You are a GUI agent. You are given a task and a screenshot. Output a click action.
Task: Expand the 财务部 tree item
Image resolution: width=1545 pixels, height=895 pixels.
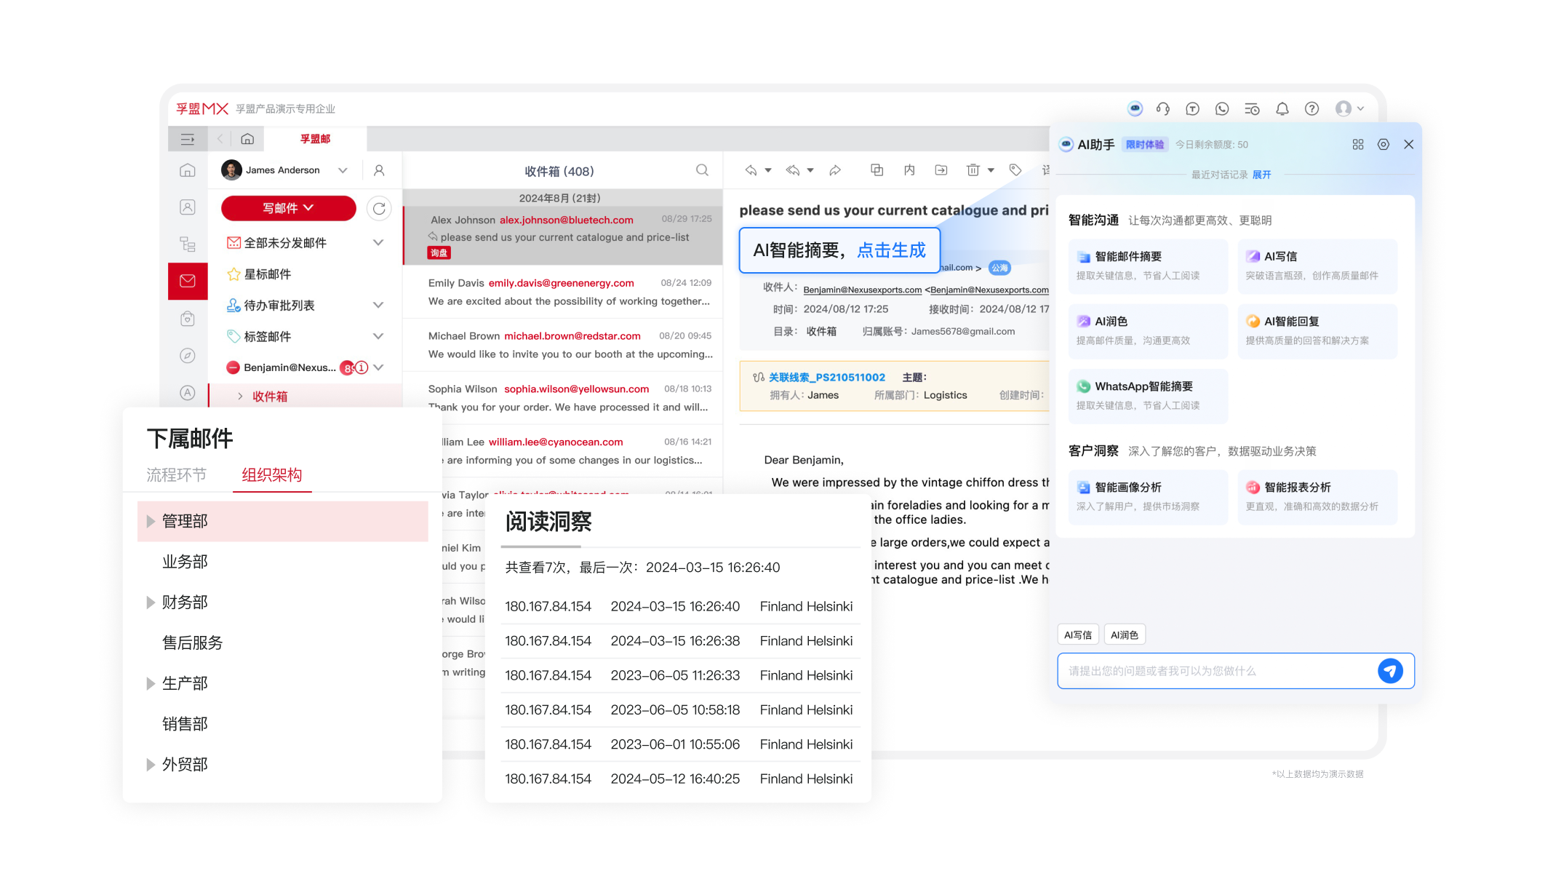(x=151, y=602)
